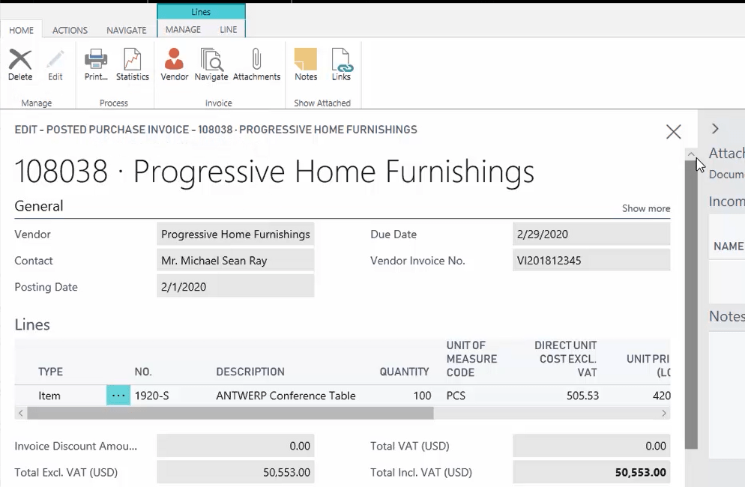
Task: Open the Attachments paperclip icon
Action: click(x=256, y=64)
